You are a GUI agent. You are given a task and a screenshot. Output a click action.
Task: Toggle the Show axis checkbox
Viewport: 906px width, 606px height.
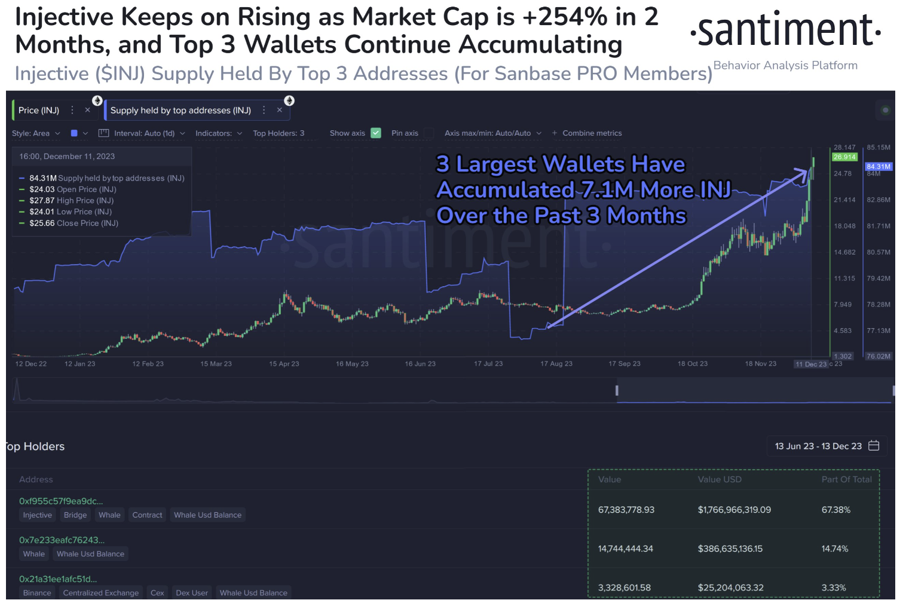[x=376, y=133]
